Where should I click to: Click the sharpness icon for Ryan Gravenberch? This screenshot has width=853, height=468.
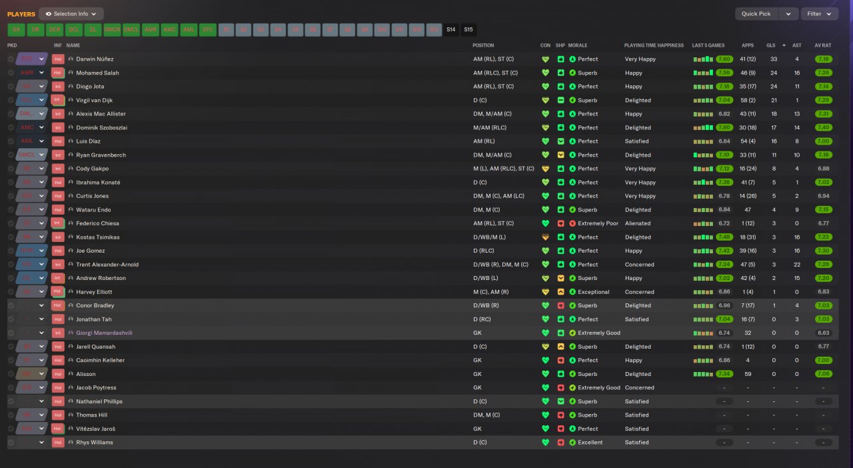tap(560, 155)
